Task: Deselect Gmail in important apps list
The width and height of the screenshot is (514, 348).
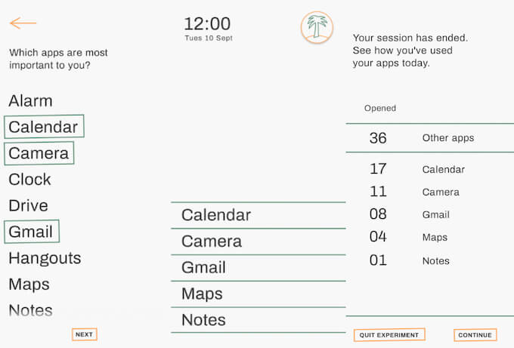Action: (31, 232)
